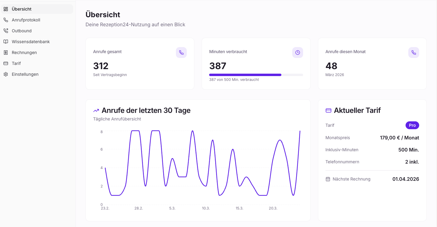This screenshot has width=437, height=227.
Task: Click the '2 inkl.' phone numbers value
Action: click(x=412, y=162)
